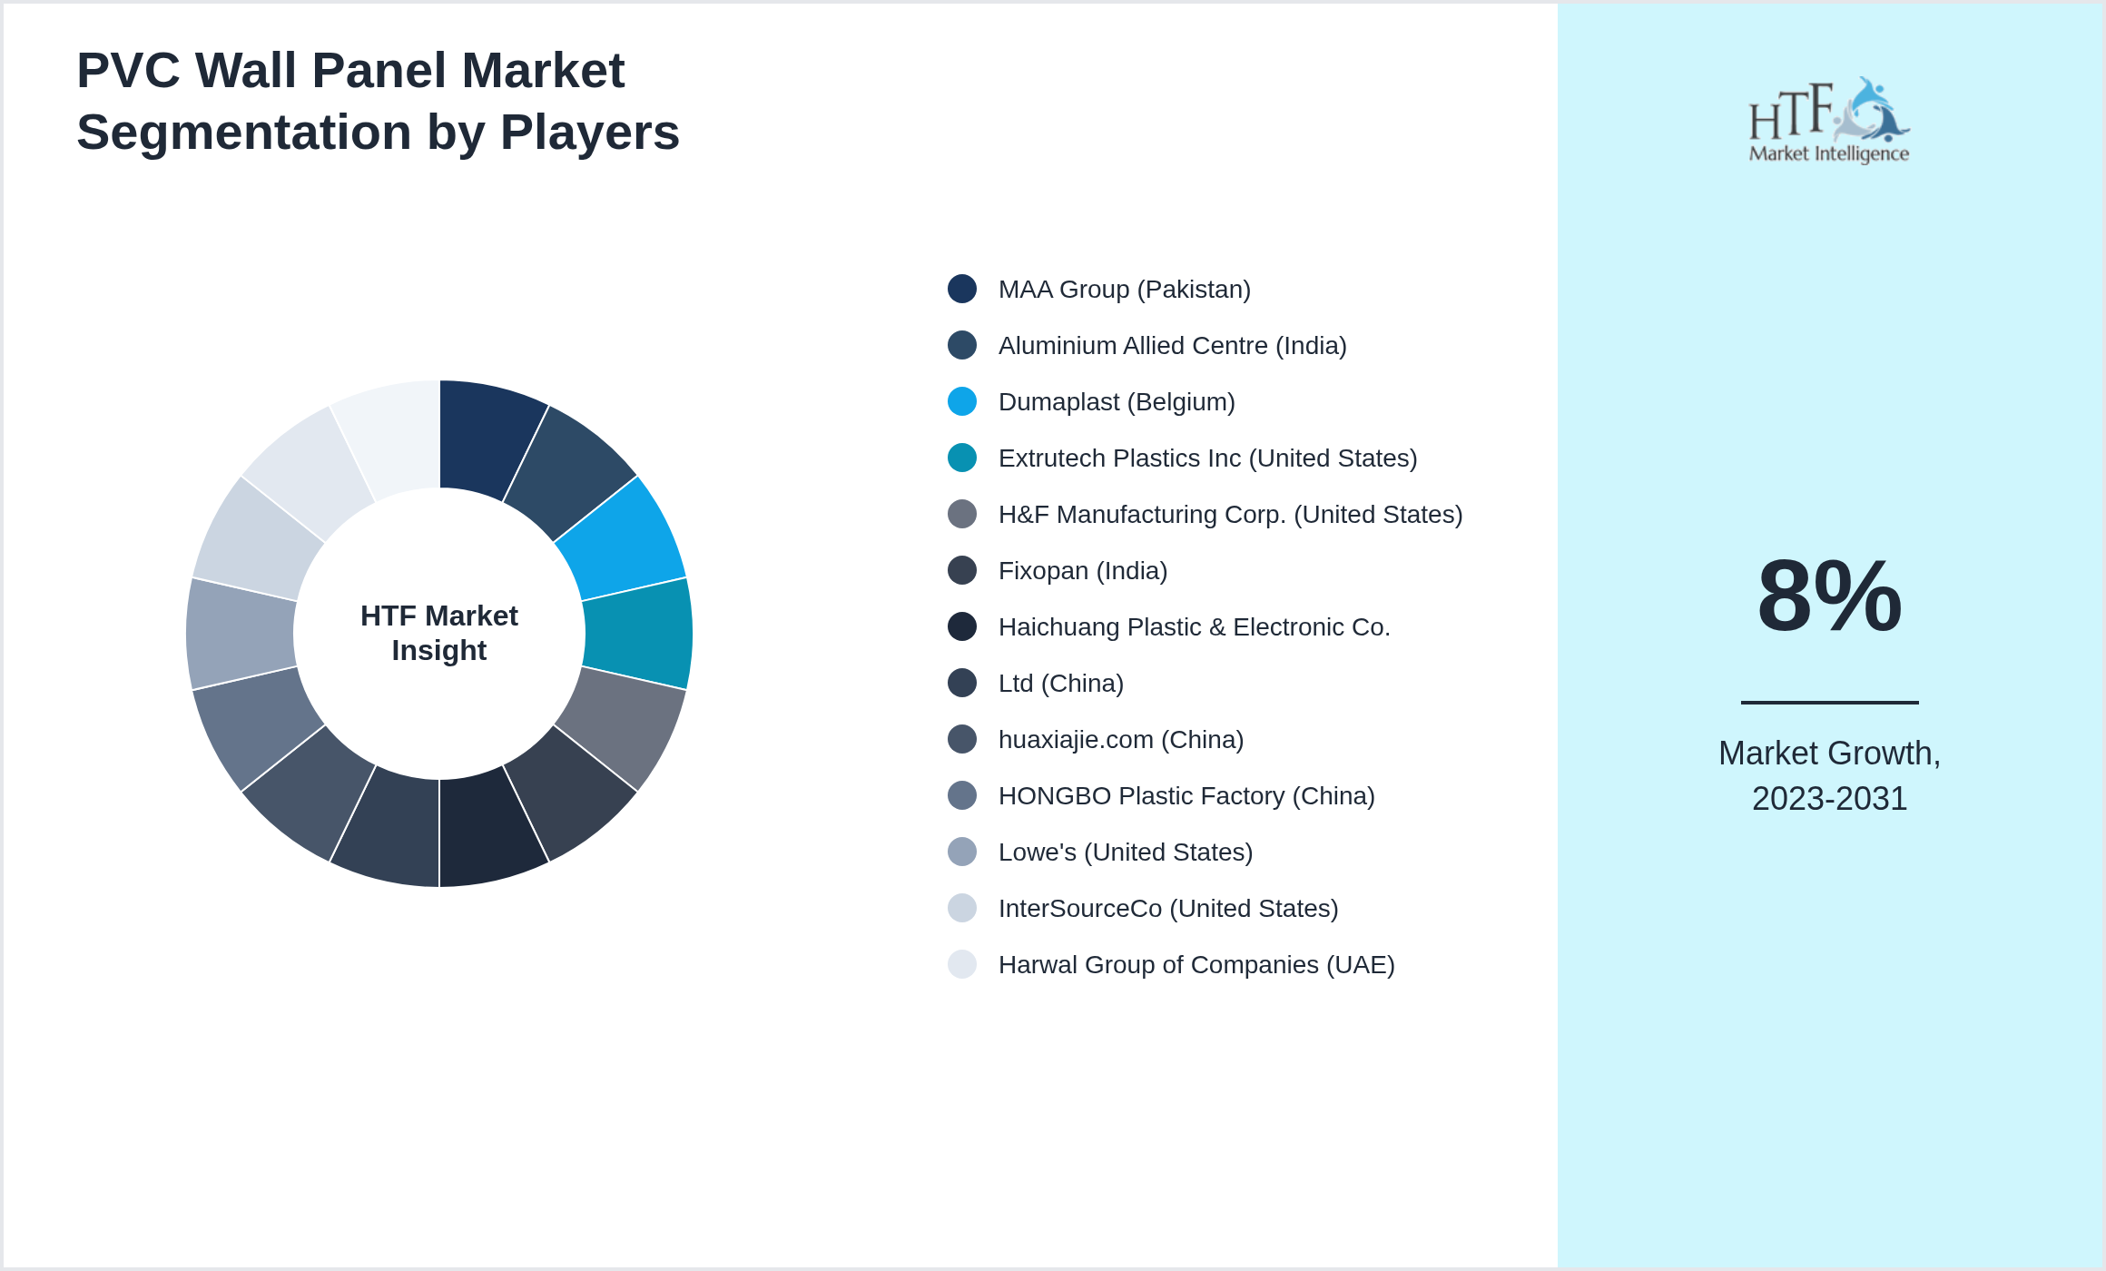Click the Harwal Group of Companies legend dot

click(962, 964)
